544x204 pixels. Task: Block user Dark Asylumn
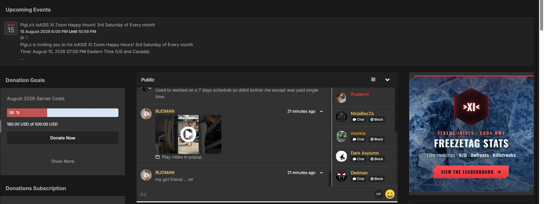pos(376,159)
